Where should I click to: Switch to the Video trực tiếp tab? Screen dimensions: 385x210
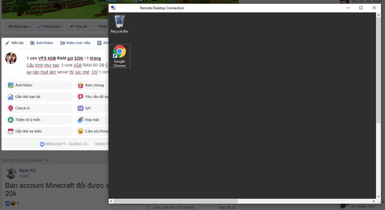[x=75, y=43]
